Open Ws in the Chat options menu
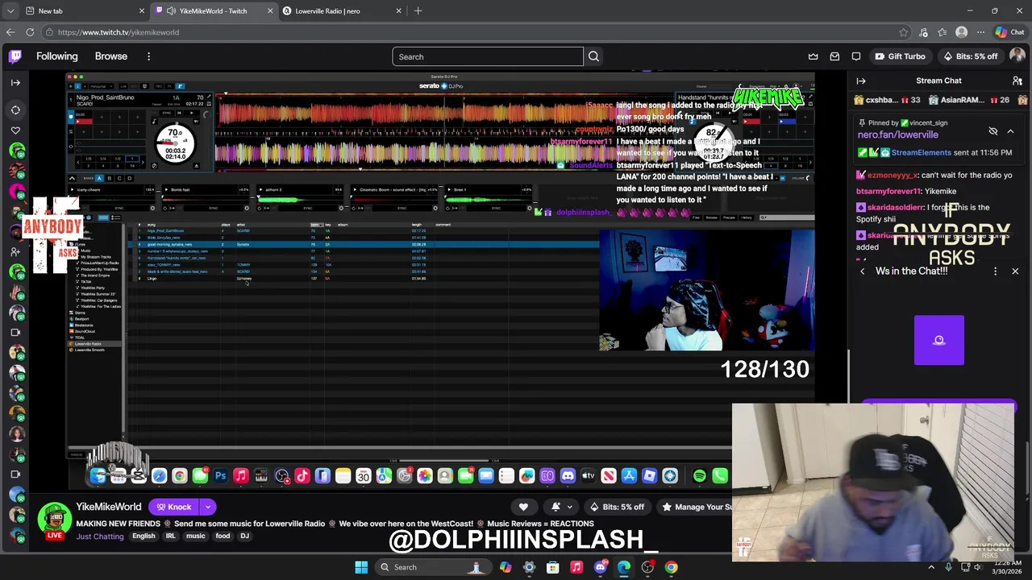 tap(995, 271)
